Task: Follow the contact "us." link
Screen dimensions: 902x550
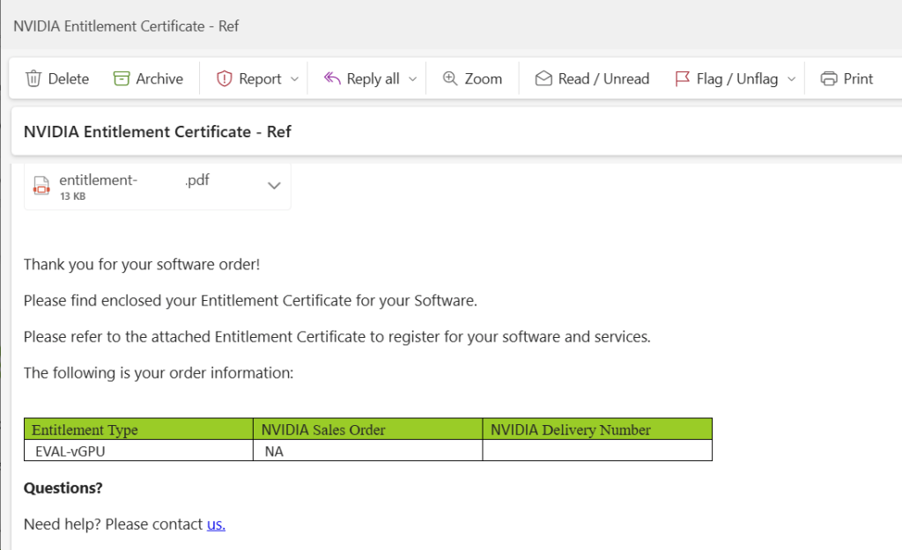Action: (216, 524)
